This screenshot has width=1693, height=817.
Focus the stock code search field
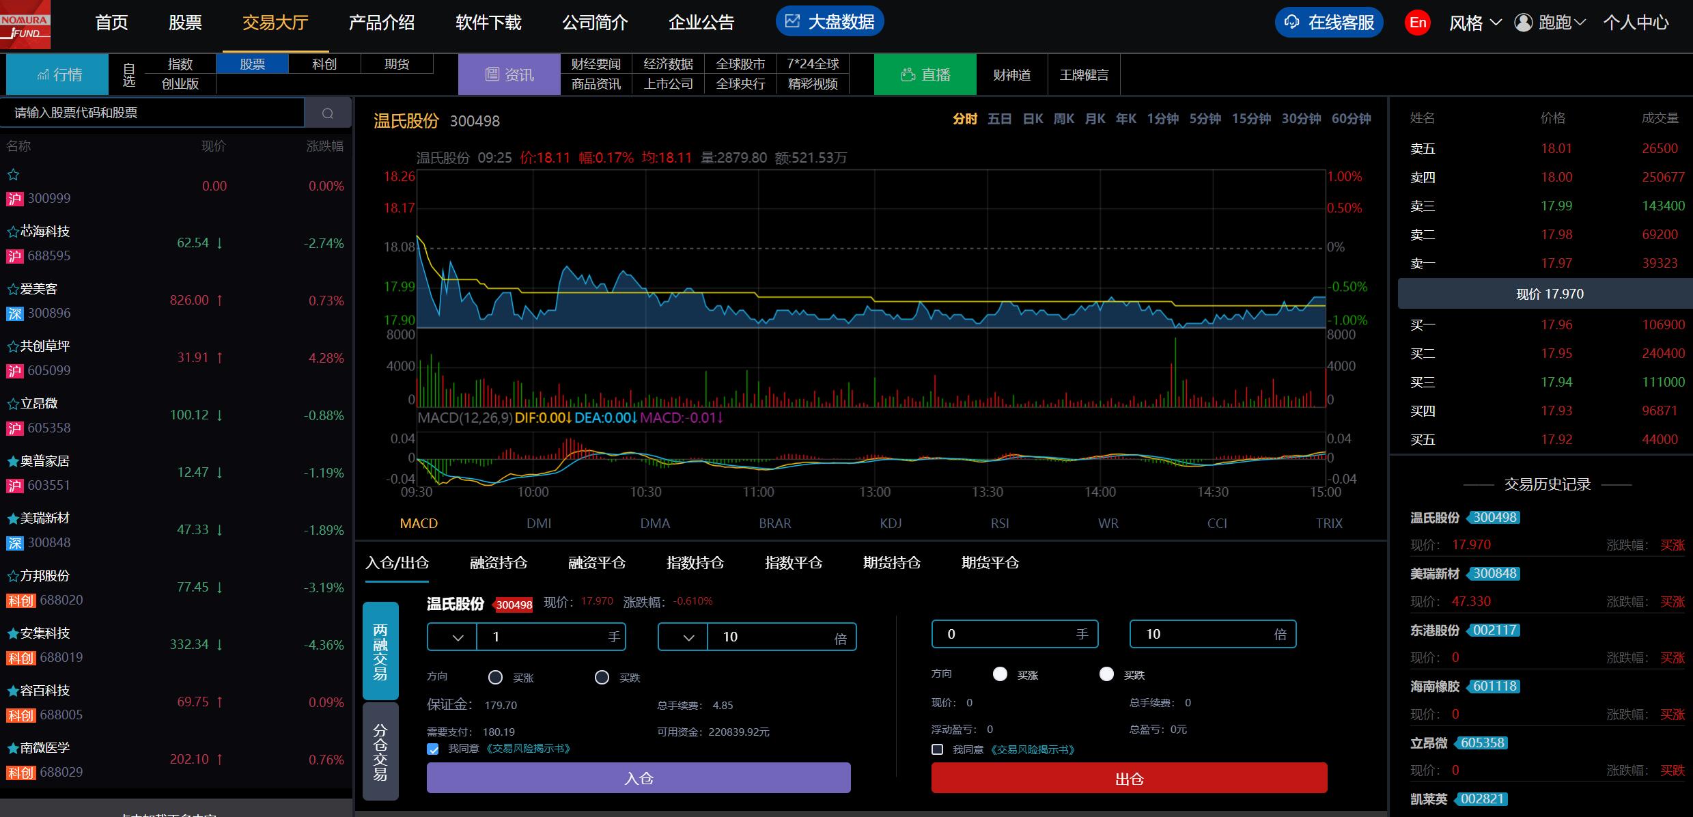(152, 113)
